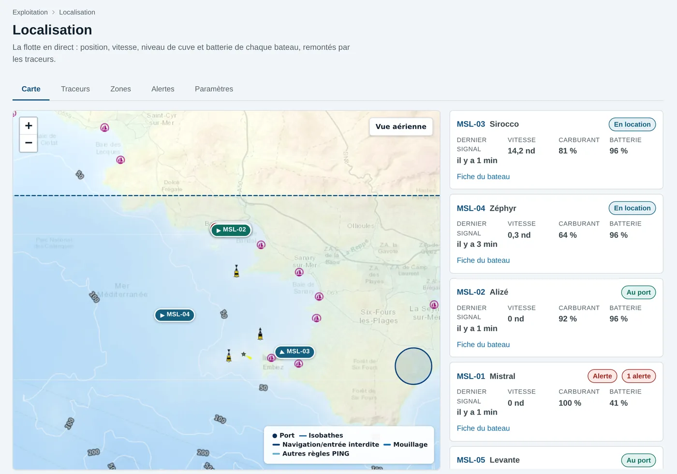This screenshot has height=474, width=677.
Task: Open the Paramètres tab
Action: coord(214,89)
